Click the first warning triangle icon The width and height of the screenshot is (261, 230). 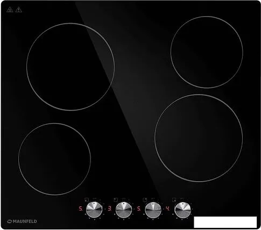pos(10,10)
